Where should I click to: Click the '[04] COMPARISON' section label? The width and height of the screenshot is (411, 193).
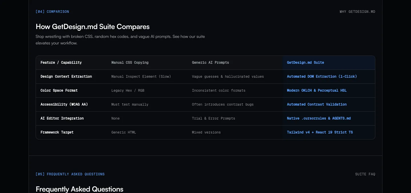(52, 12)
